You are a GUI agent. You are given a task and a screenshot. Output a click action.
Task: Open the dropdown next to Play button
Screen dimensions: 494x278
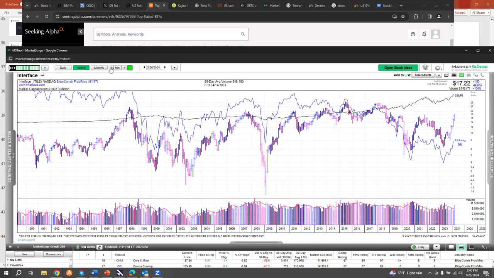[436, 247]
